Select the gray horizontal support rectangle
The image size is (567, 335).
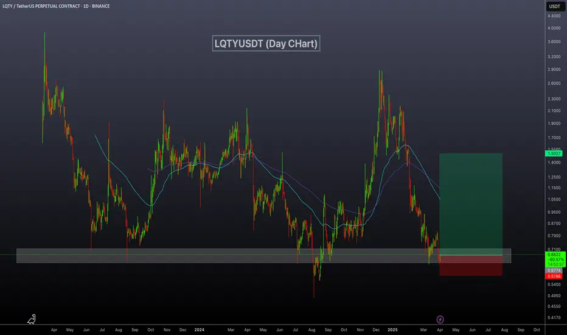(x=263, y=256)
